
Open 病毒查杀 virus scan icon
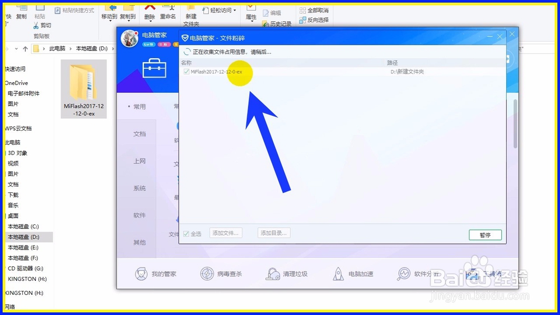coord(207,274)
